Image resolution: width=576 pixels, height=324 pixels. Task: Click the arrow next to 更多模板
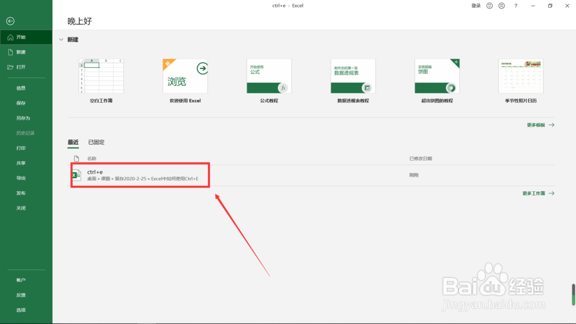tap(551, 125)
